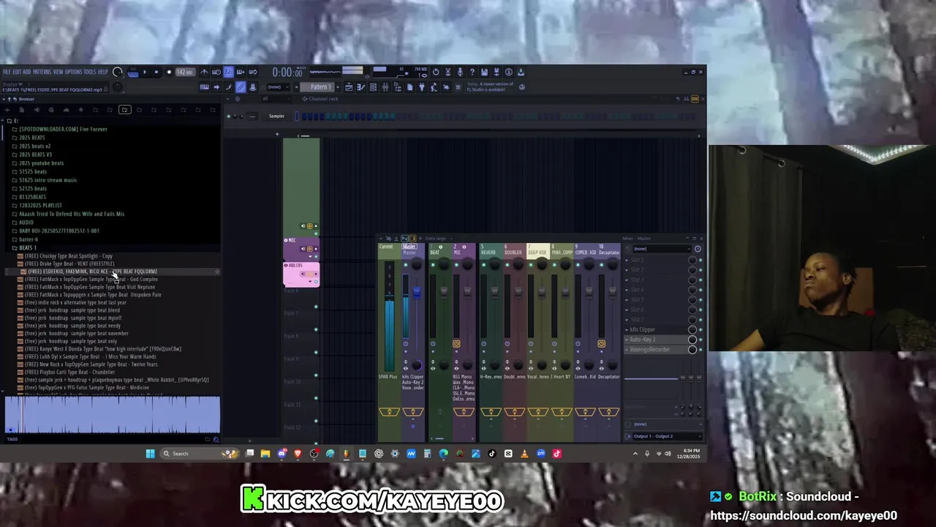Click the tempo field showing 142

(x=184, y=72)
